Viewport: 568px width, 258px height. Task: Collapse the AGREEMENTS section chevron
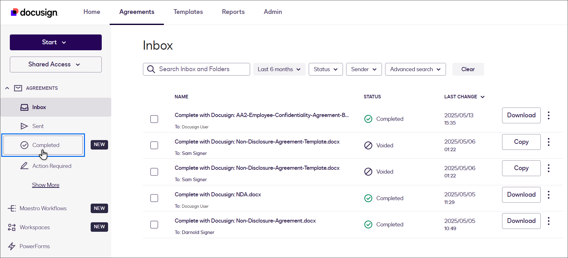click(x=7, y=88)
